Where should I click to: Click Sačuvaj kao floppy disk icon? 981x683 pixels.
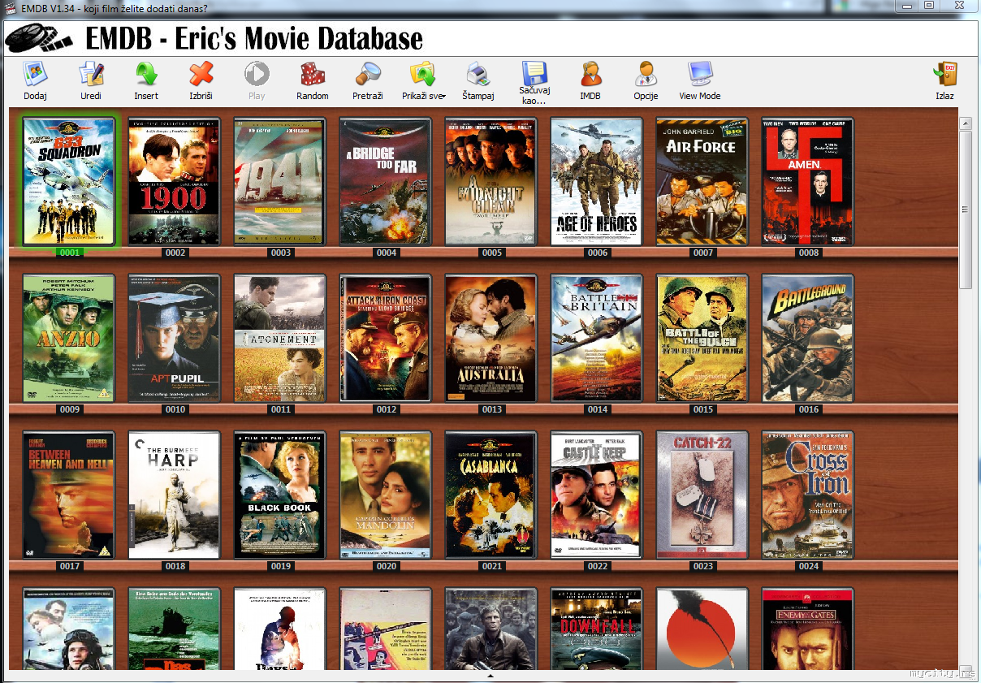click(534, 74)
